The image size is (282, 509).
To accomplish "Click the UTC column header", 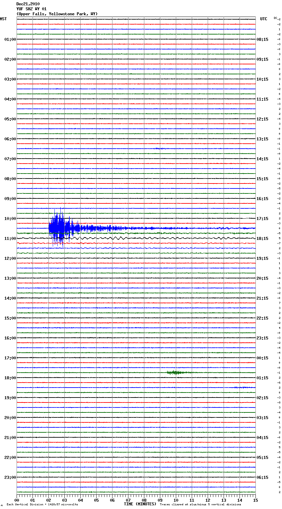I will point(264,19).
